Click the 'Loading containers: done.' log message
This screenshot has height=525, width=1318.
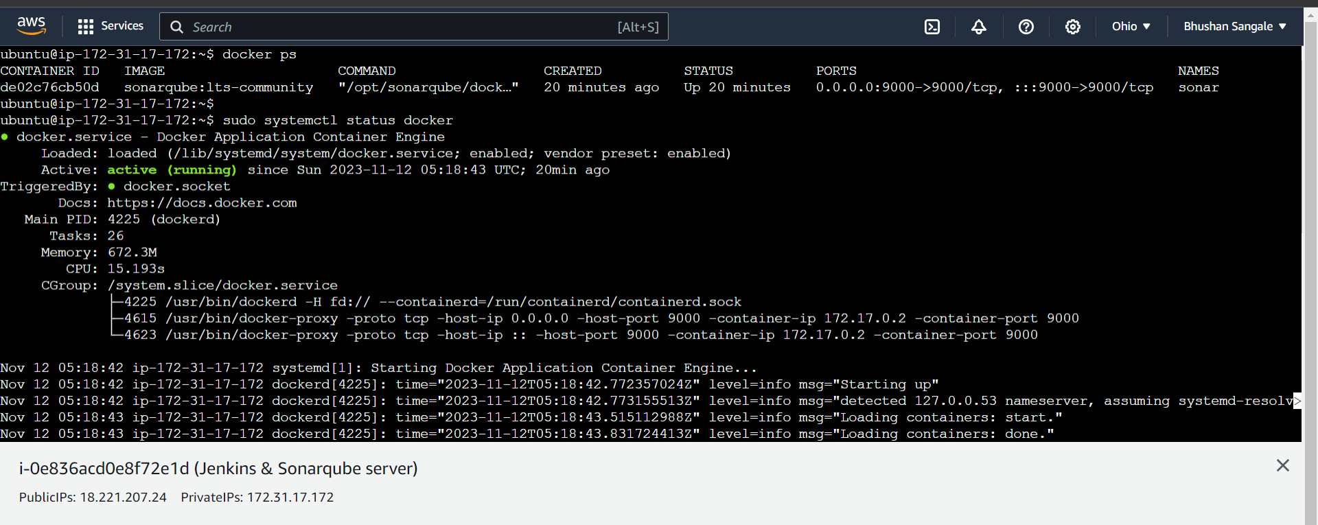tap(943, 434)
